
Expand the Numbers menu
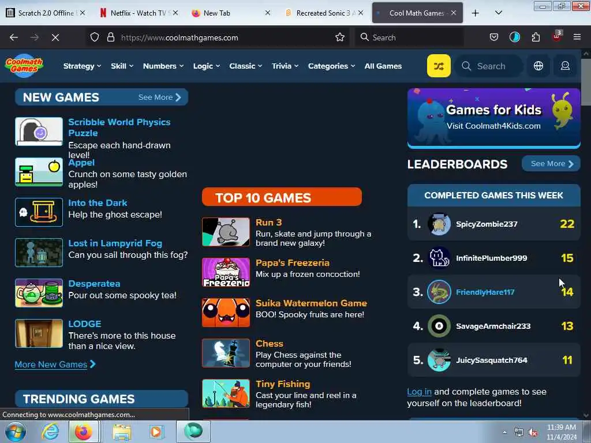pos(163,66)
